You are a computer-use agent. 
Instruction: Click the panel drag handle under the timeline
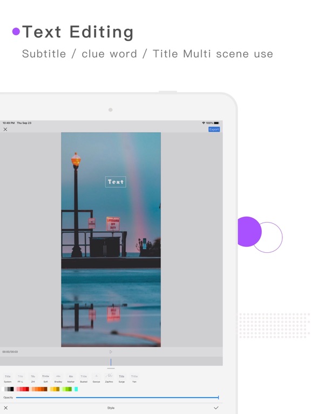tap(111, 368)
